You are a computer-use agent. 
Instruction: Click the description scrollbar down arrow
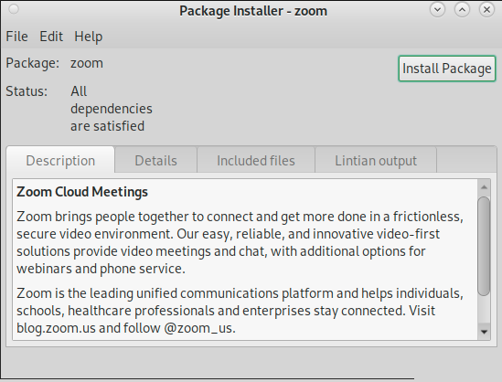[x=484, y=332]
